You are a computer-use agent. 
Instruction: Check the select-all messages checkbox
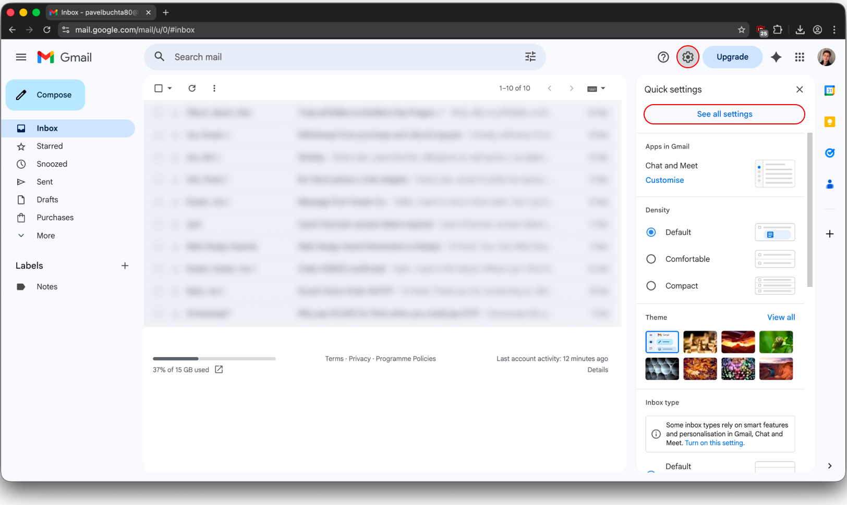(158, 88)
